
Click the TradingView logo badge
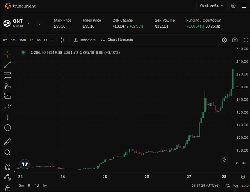(25, 164)
